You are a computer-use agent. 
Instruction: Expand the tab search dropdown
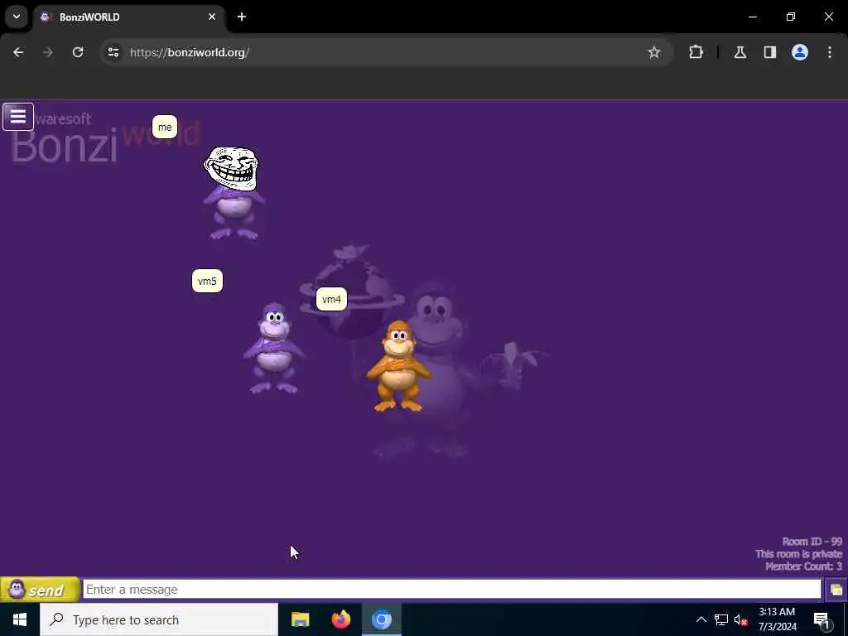pos(17,17)
